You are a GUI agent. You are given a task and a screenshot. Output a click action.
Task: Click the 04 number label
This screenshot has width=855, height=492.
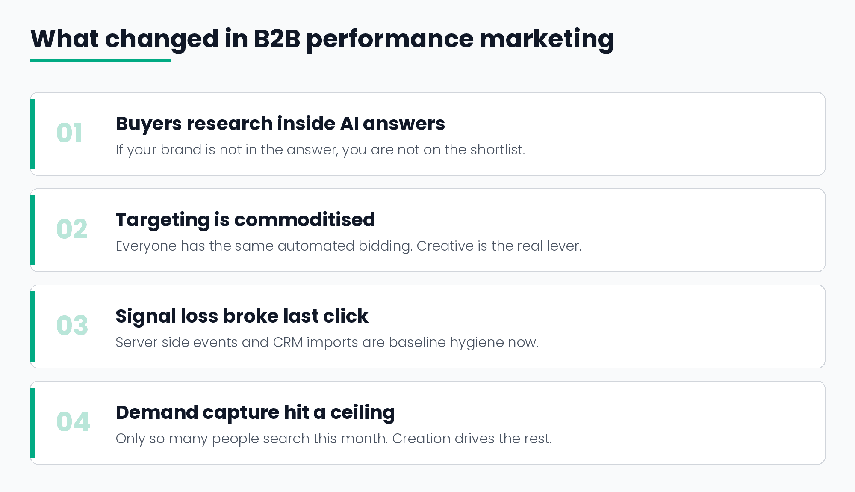pos(73,422)
